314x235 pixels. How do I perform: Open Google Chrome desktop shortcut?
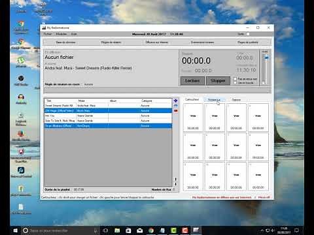[x=21, y=44]
